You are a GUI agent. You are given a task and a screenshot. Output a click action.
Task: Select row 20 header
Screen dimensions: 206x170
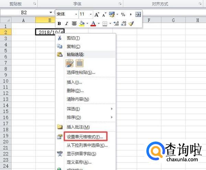[x=5, y=141]
